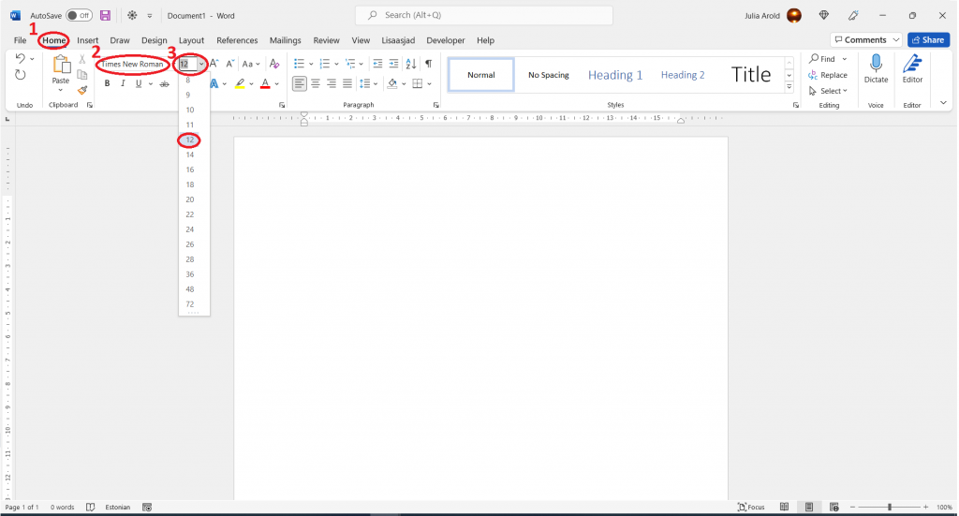Viewport: 959px width, 516px height.
Task: Click the Decrease Indent icon
Action: (x=377, y=64)
